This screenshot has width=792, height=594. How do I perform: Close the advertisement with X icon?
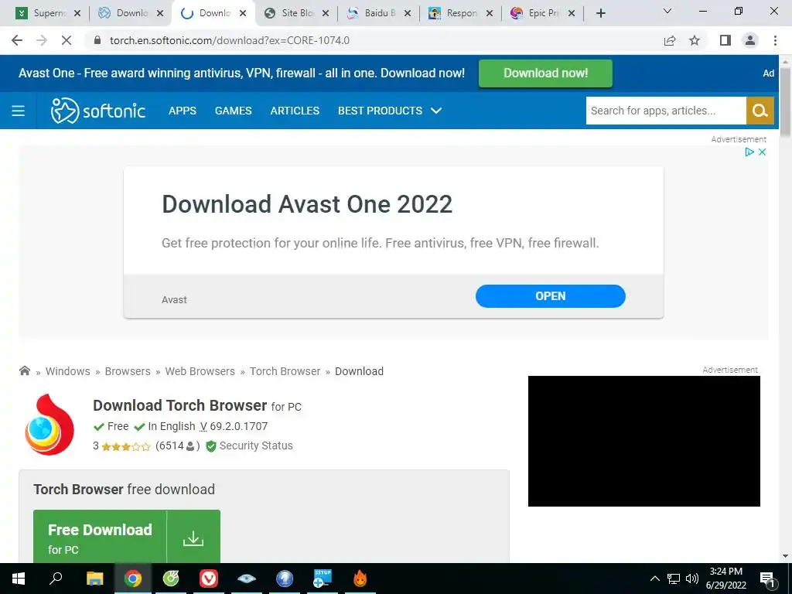tap(762, 152)
